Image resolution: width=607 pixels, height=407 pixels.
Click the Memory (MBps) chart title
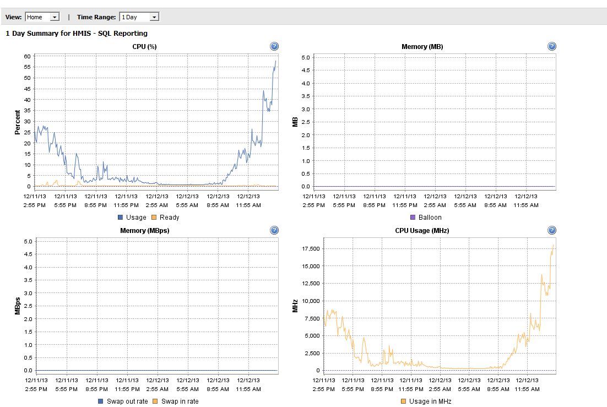(144, 231)
